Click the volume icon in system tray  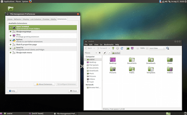166,2
